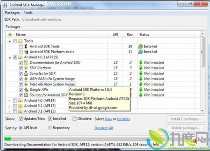The image size is (210, 151).
Task: Expand the Android 4.0 (API 14) group
Action: point(9,101)
